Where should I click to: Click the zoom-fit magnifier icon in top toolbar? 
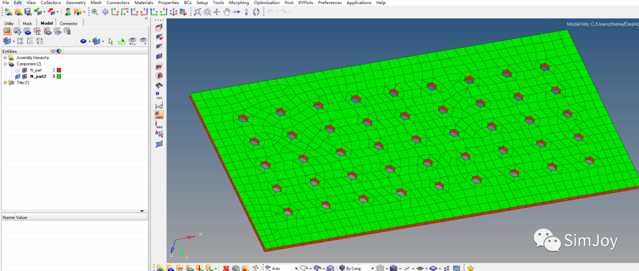click(95, 12)
